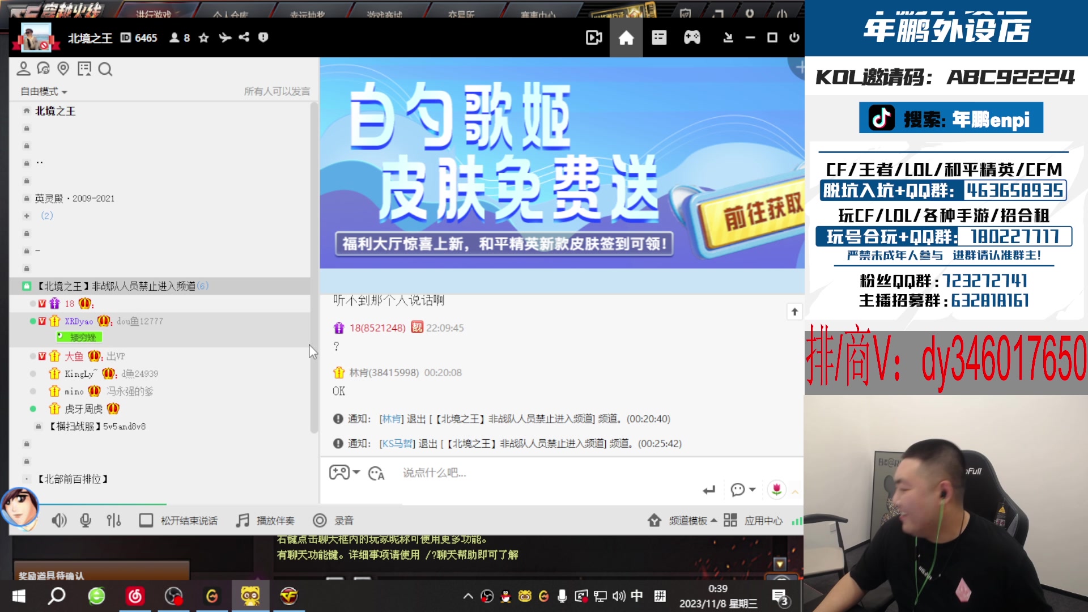Open the location pin icon in sidebar
The height and width of the screenshot is (612, 1088).
pos(63,69)
